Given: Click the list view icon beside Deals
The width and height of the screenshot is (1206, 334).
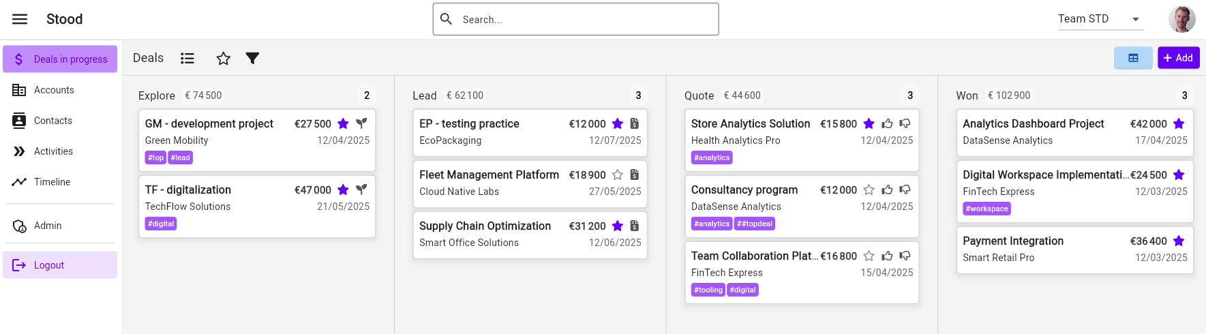Looking at the screenshot, I should pyautogui.click(x=187, y=59).
